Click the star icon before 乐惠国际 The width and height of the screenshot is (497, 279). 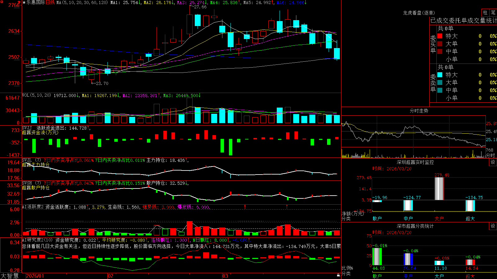tap(24, 2)
